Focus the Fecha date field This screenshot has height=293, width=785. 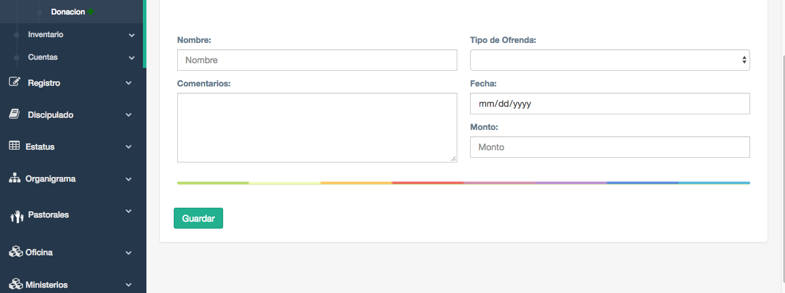[610, 104]
